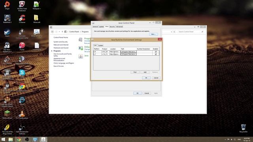Launch McAfee Total Protection shortcut
This screenshot has height=142, width=253.
[22, 6]
